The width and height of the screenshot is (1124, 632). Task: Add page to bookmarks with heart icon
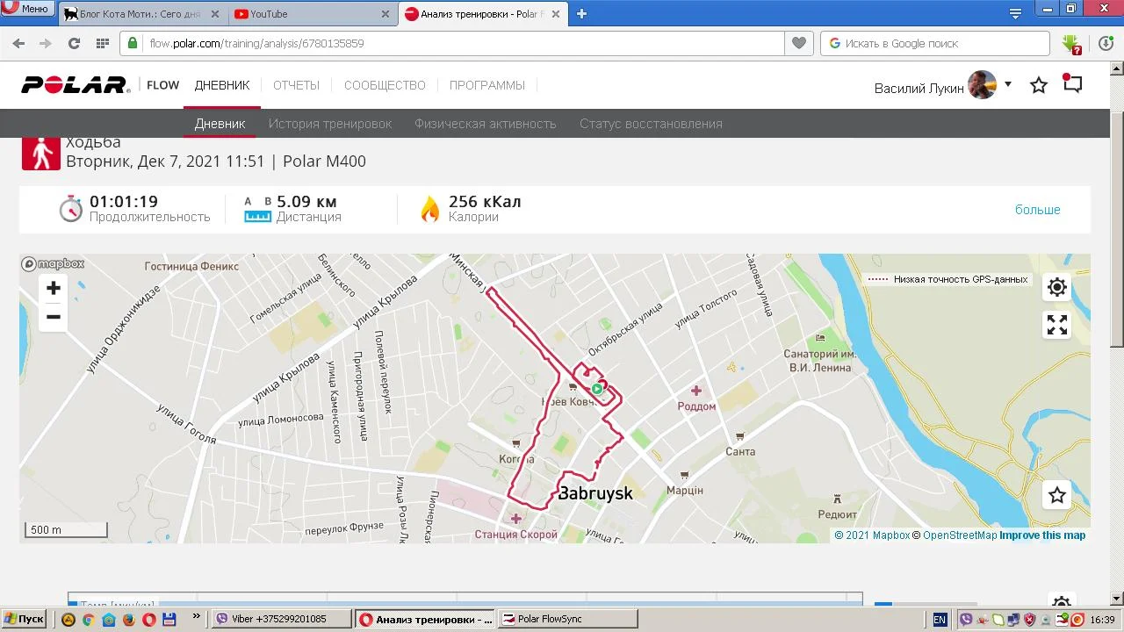(x=799, y=43)
